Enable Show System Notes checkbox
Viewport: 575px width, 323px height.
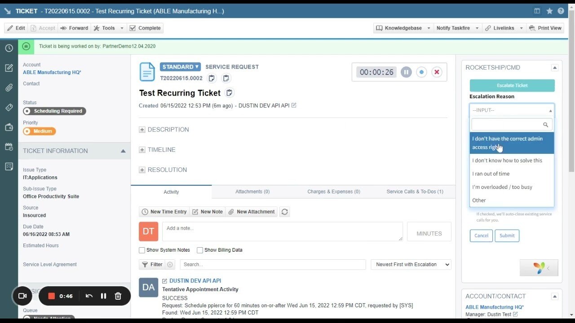[x=142, y=250]
